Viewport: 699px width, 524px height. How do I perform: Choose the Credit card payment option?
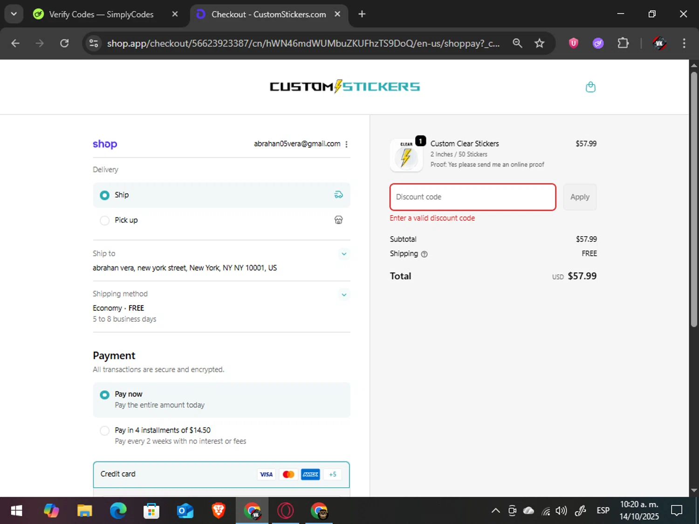click(x=221, y=475)
